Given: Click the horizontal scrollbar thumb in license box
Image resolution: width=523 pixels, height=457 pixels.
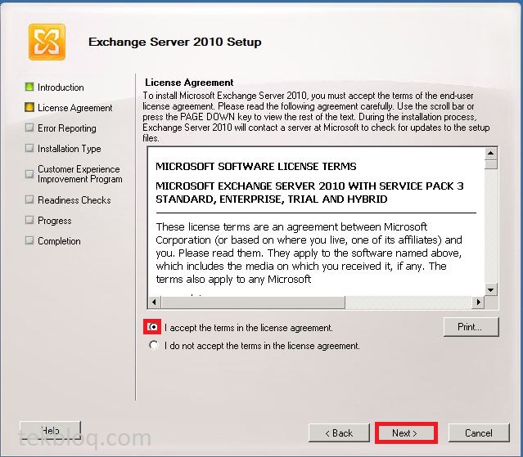Looking at the screenshot, I should (253, 302).
